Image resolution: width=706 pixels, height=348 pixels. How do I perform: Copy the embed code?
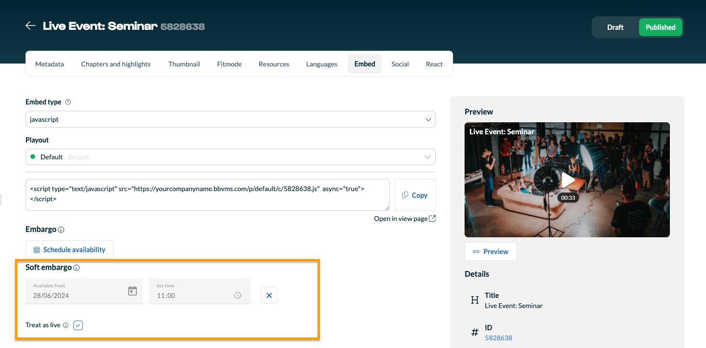(415, 195)
